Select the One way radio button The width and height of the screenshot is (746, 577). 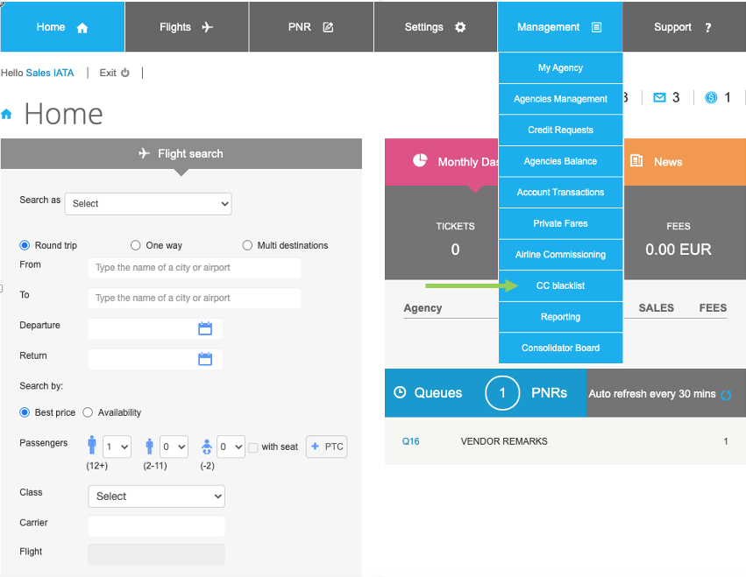click(x=136, y=246)
